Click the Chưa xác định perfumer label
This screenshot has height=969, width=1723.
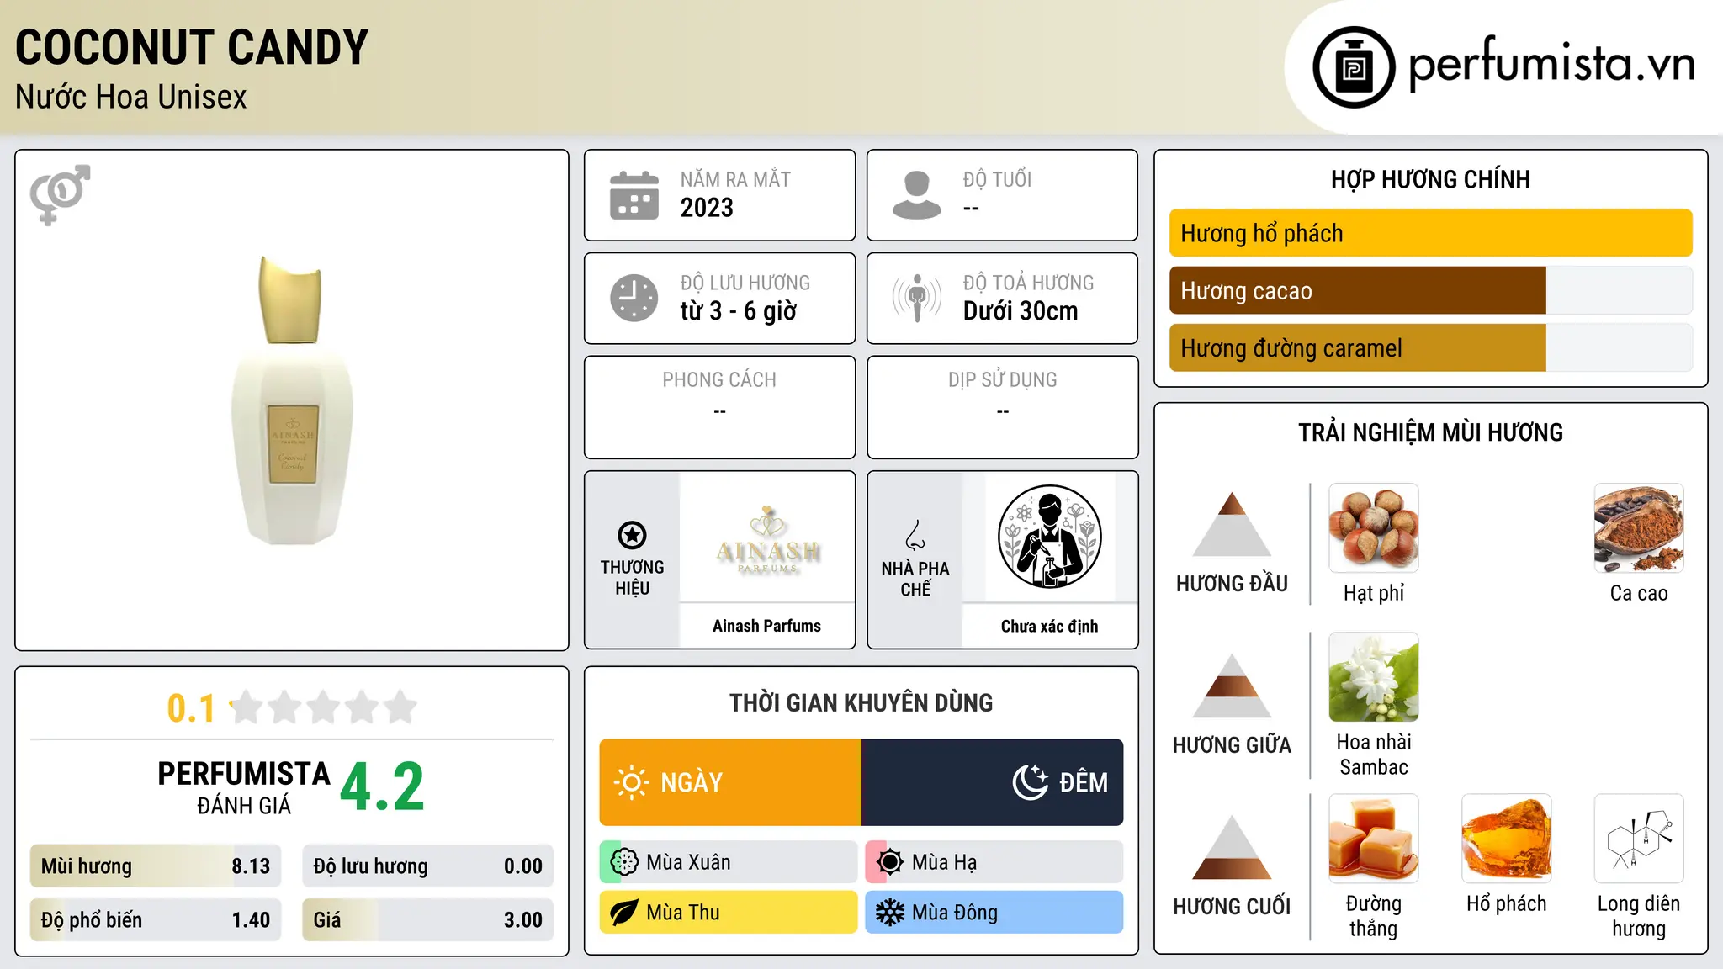pos(1049,626)
